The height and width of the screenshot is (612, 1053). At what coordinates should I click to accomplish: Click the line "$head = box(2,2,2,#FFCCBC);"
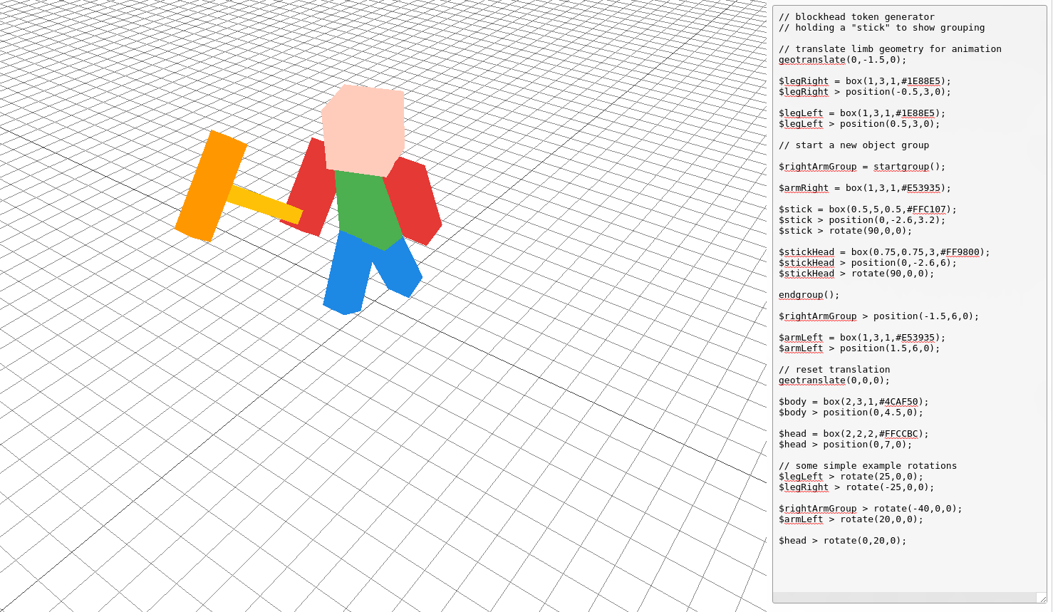[854, 434]
